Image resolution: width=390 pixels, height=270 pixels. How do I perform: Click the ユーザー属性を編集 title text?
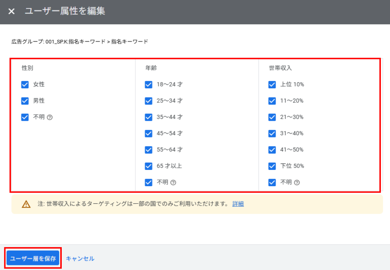click(x=65, y=11)
